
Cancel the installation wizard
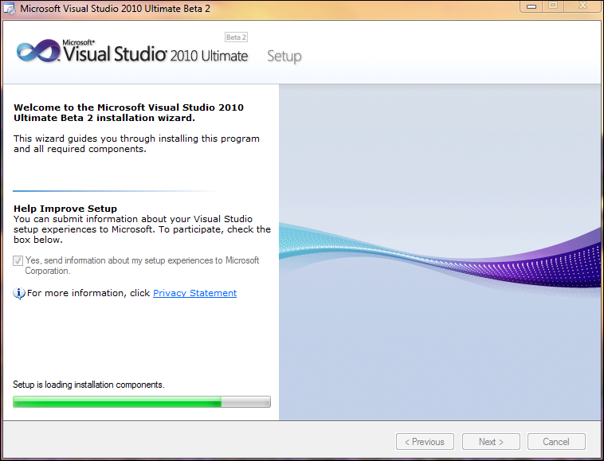tap(556, 442)
